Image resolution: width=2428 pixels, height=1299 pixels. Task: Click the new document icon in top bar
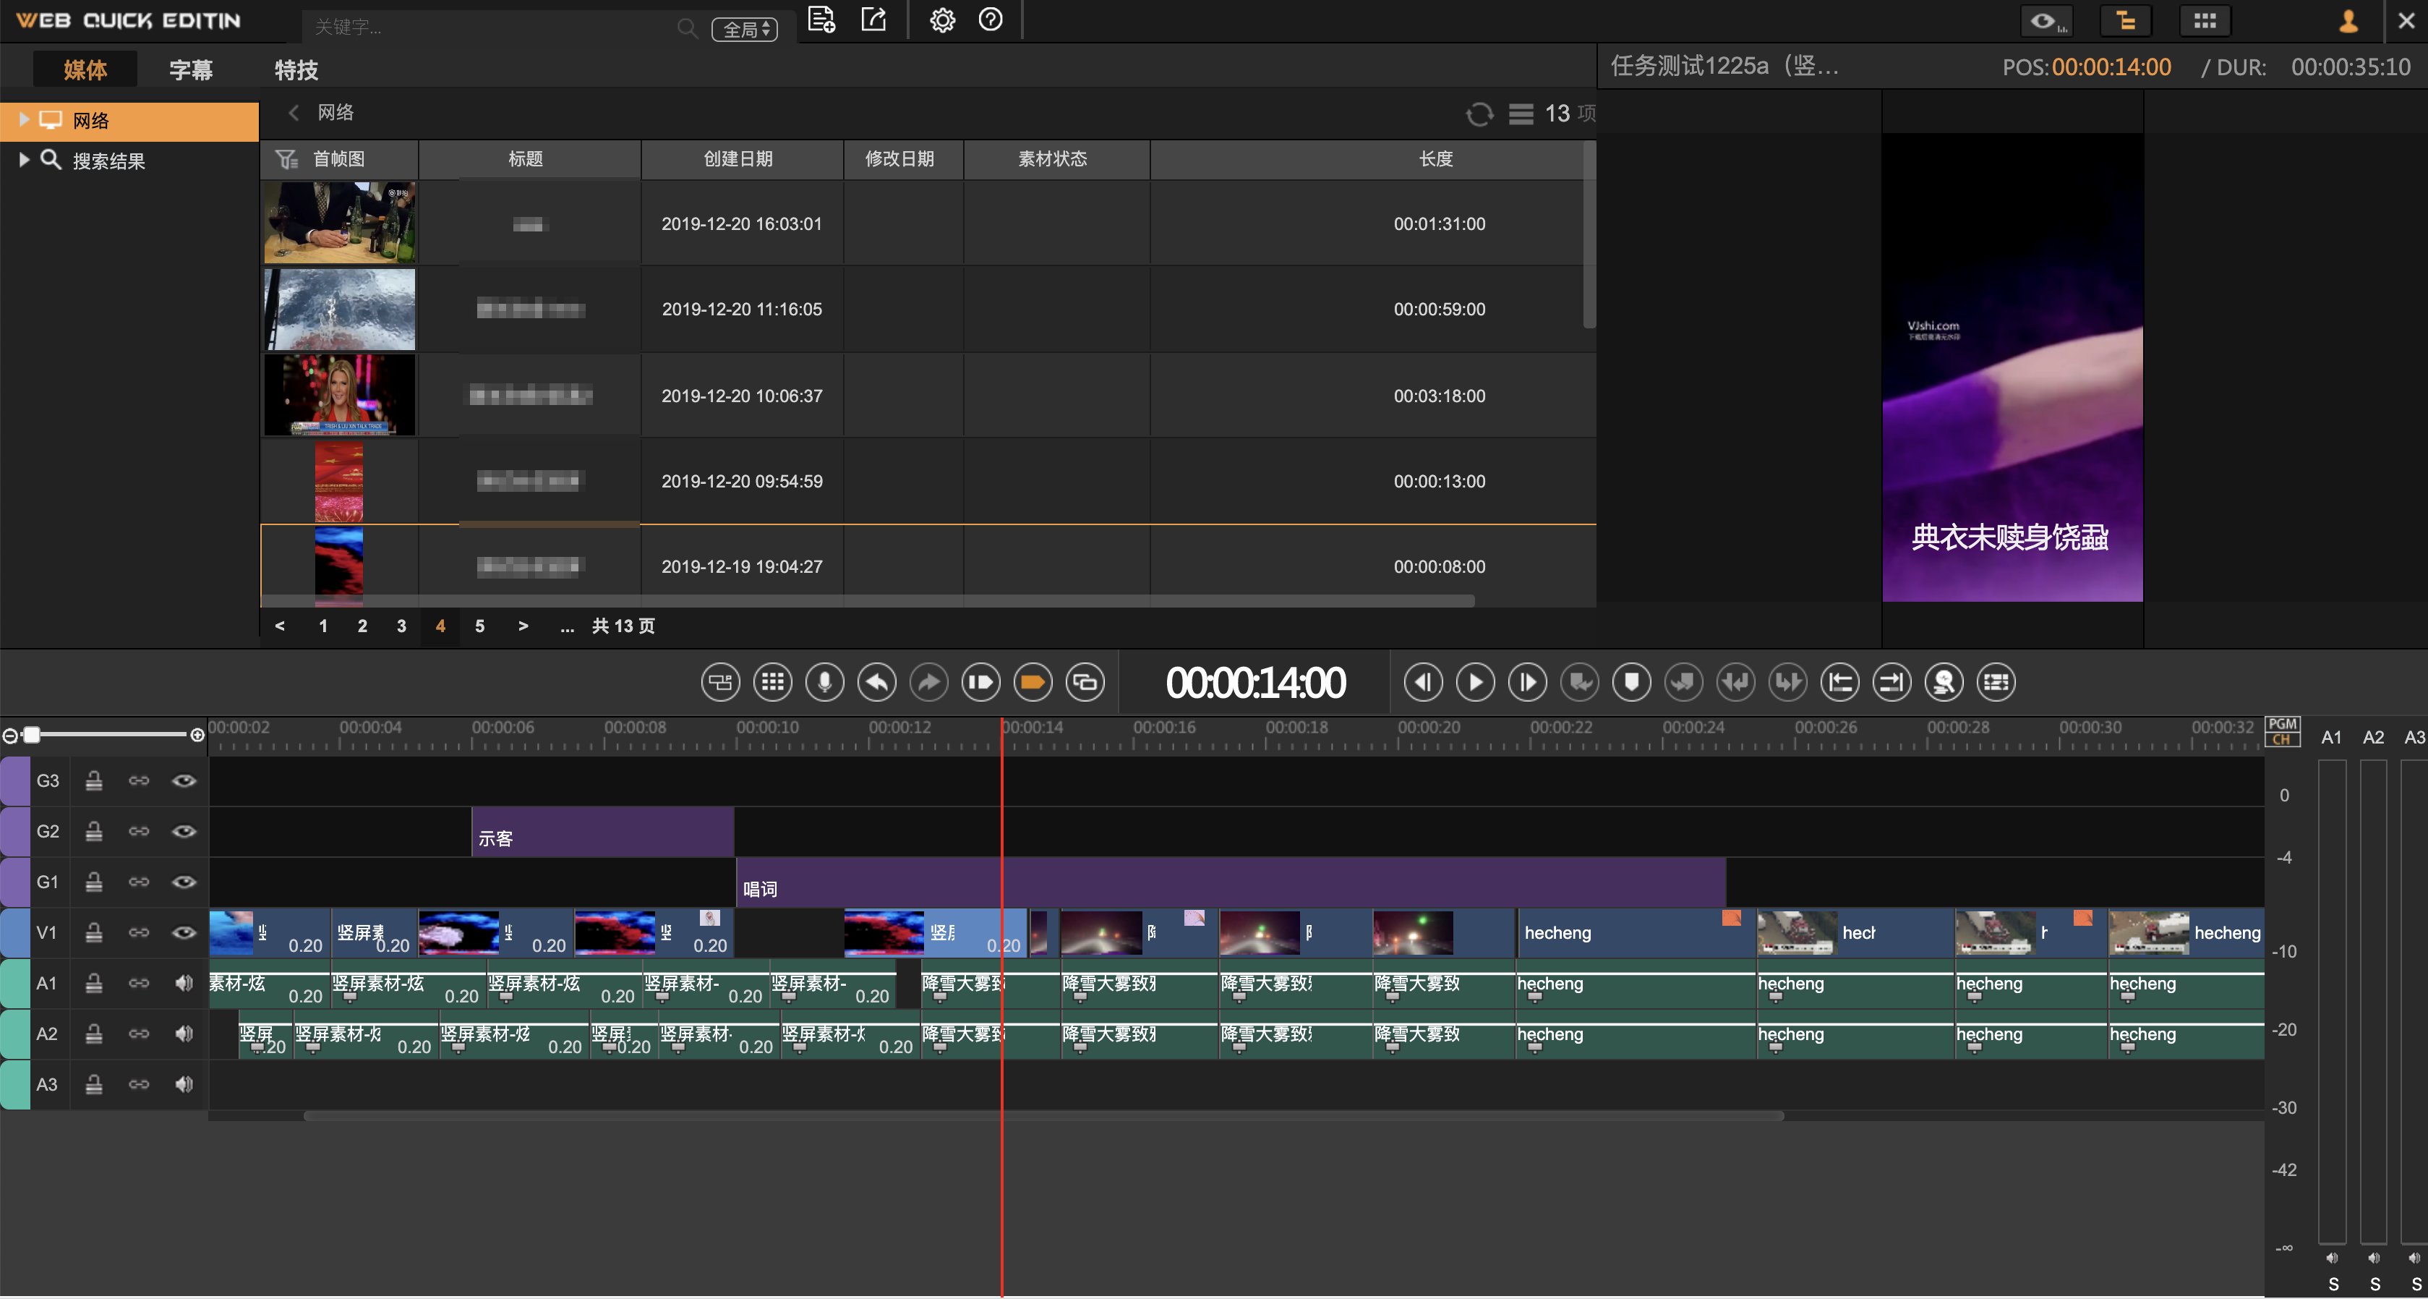[822, 20]
